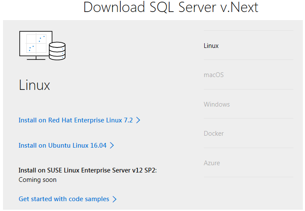Viewport: 305px width, 211px height.
Task: Switch to the Docker tab
Action: click(248, 134)
